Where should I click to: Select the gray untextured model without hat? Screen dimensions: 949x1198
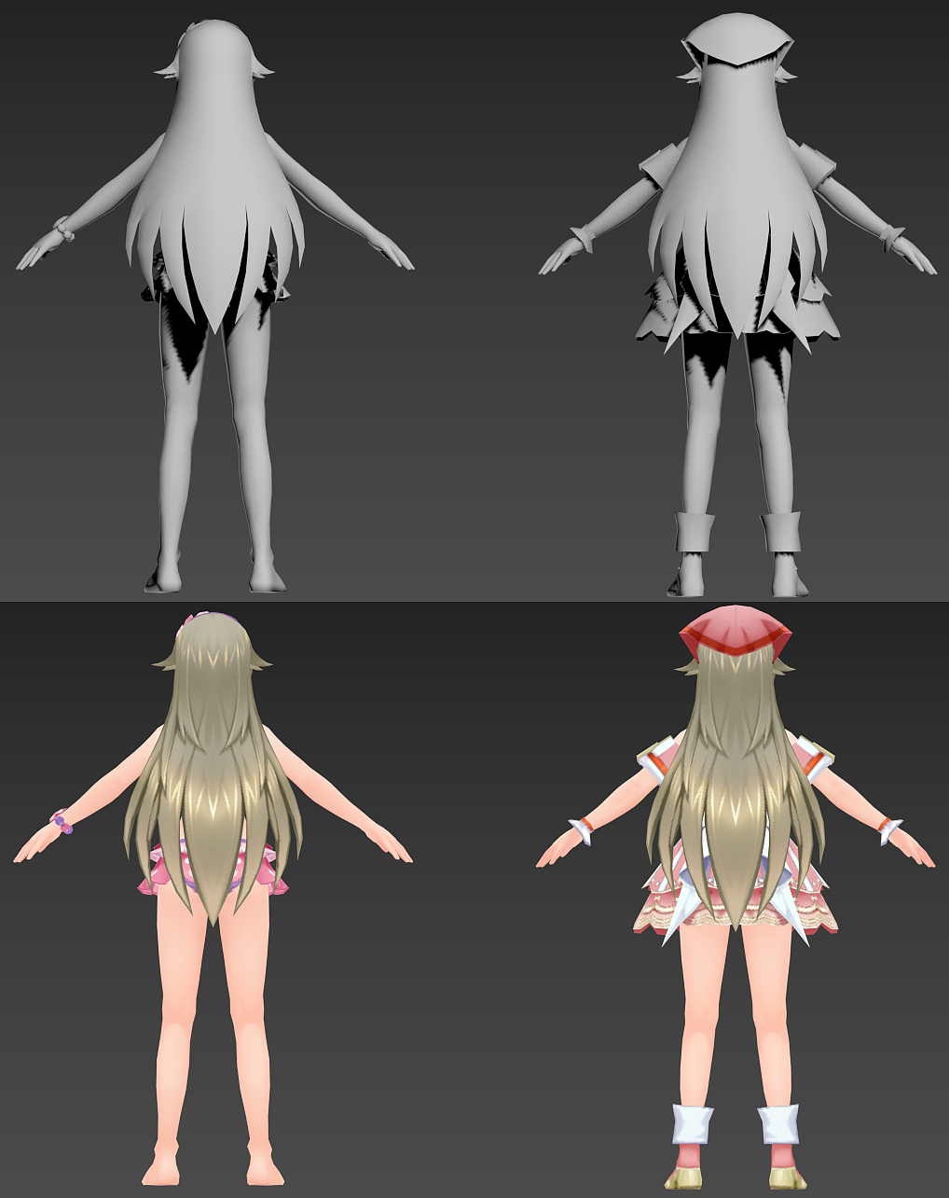click(x=215, y=308)
